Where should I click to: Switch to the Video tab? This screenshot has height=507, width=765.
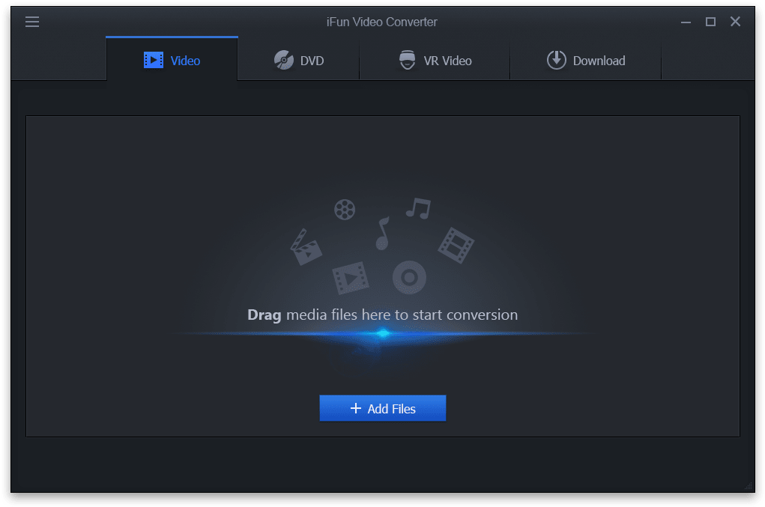pyautogui.click(x=172, y=59)
